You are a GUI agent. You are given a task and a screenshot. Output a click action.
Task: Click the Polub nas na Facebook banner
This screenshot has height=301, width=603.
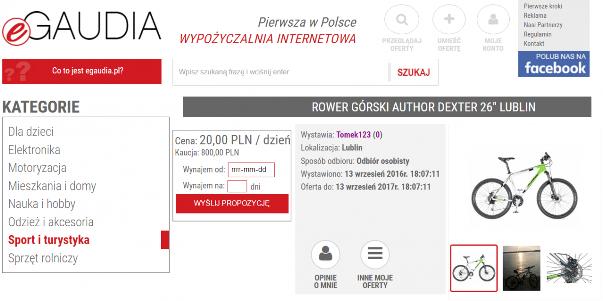pos(554,64)
